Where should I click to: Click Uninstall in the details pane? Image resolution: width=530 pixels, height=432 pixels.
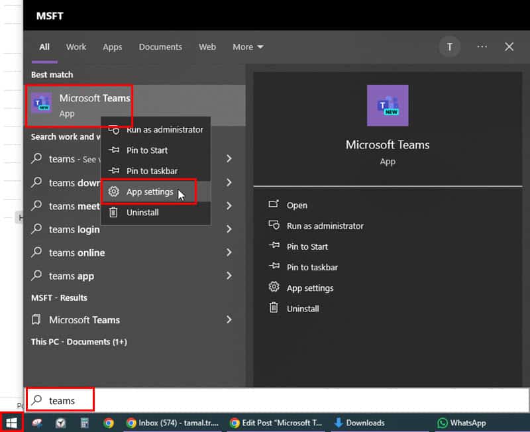point(293,308)
